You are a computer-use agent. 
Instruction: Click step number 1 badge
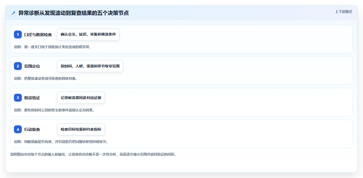18,34
